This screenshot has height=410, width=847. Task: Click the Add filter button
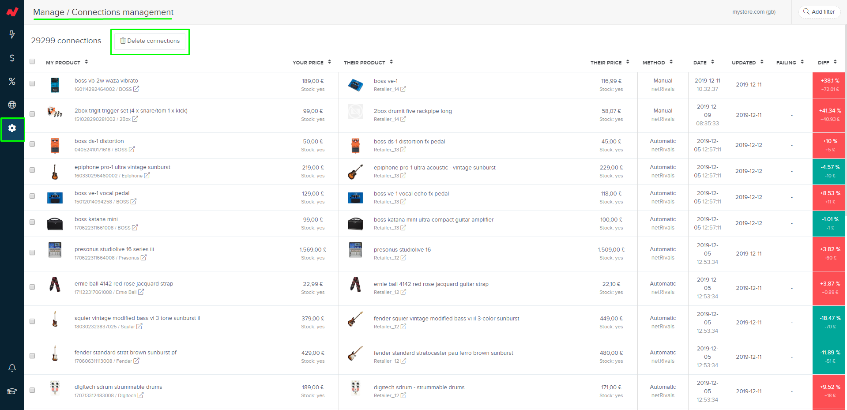click(x=819, y=12)
